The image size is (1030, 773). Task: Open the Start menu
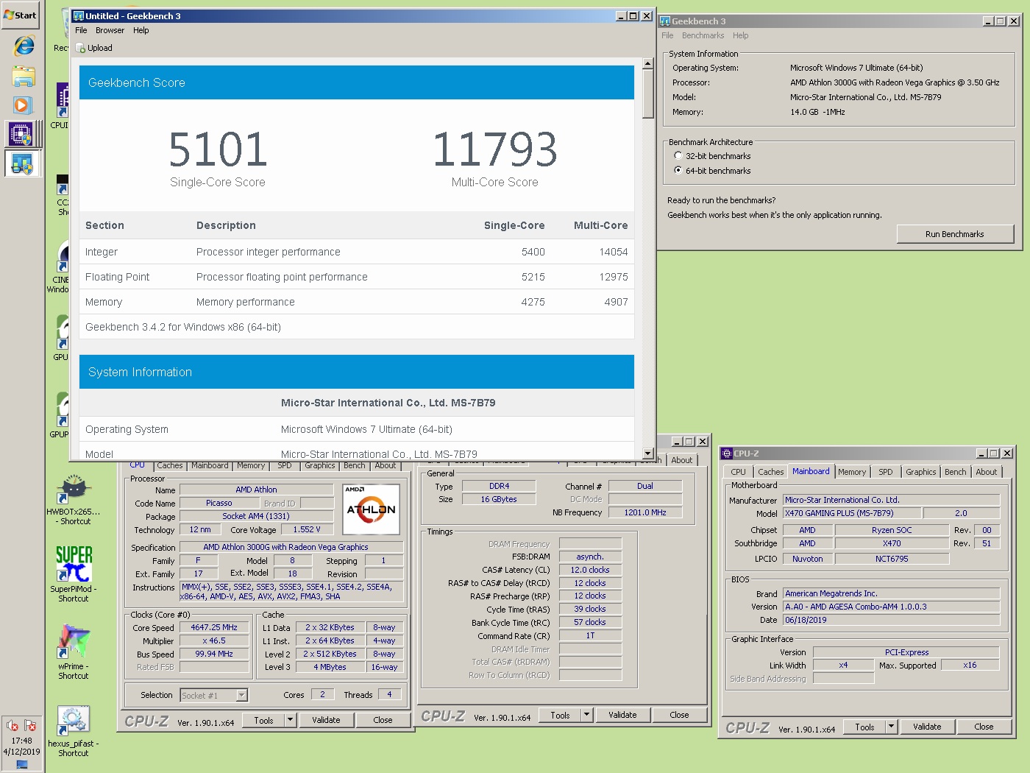pos(20,15)
